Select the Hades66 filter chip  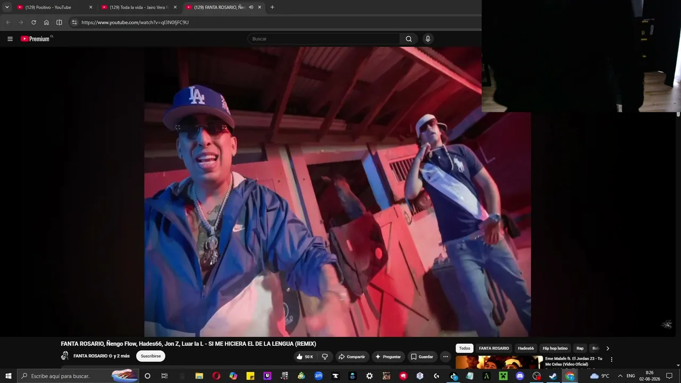click(x=526, y=348)
